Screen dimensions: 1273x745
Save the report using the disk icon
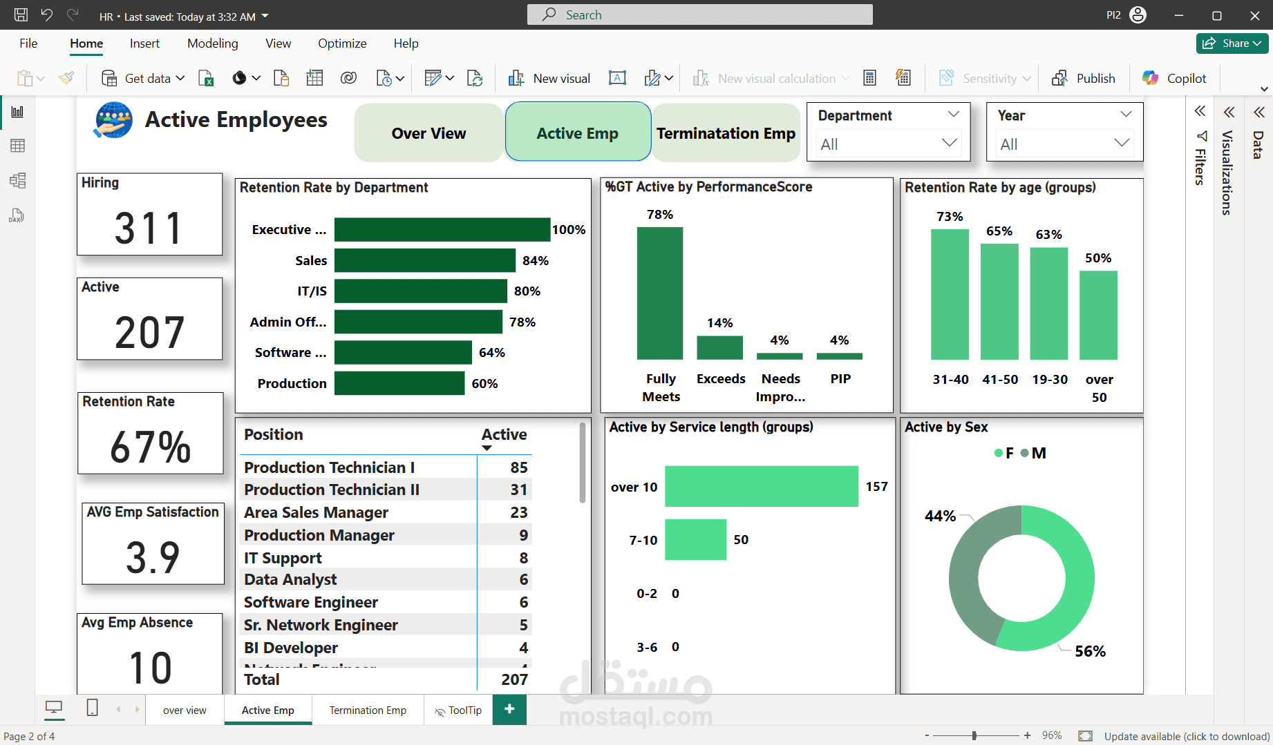click(21, 14)
